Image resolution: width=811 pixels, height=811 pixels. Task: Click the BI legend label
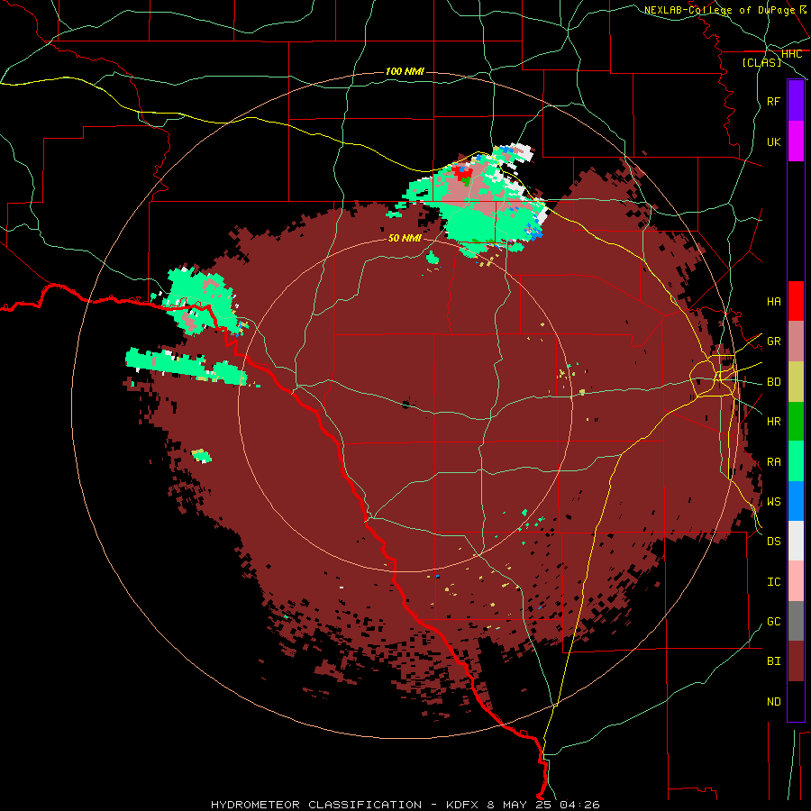click(773, 661)
